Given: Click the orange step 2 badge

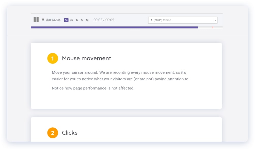Looking at the screenshot, I should click(53, 133).
